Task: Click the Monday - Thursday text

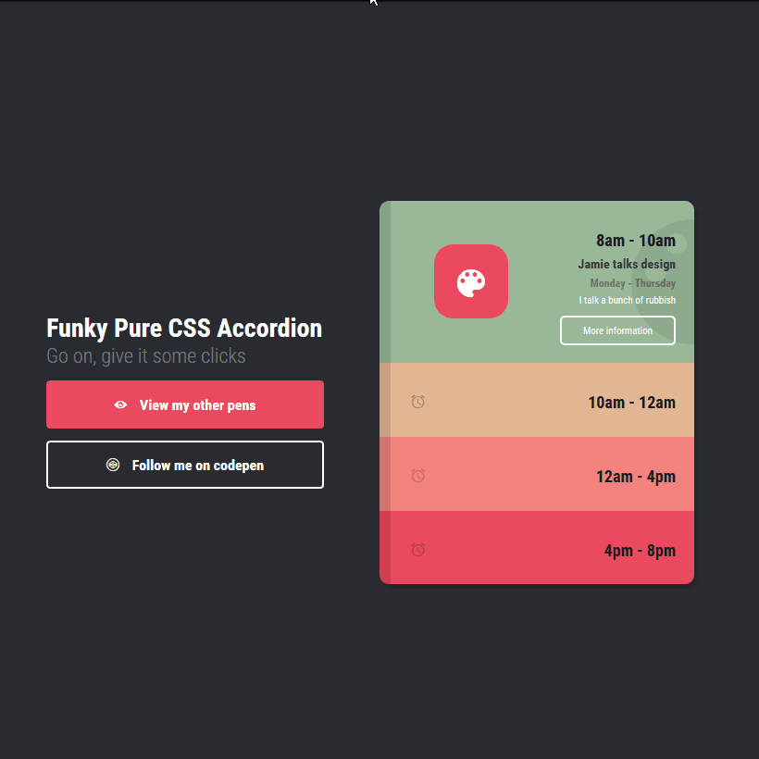Action: click(x=632, y=283)
